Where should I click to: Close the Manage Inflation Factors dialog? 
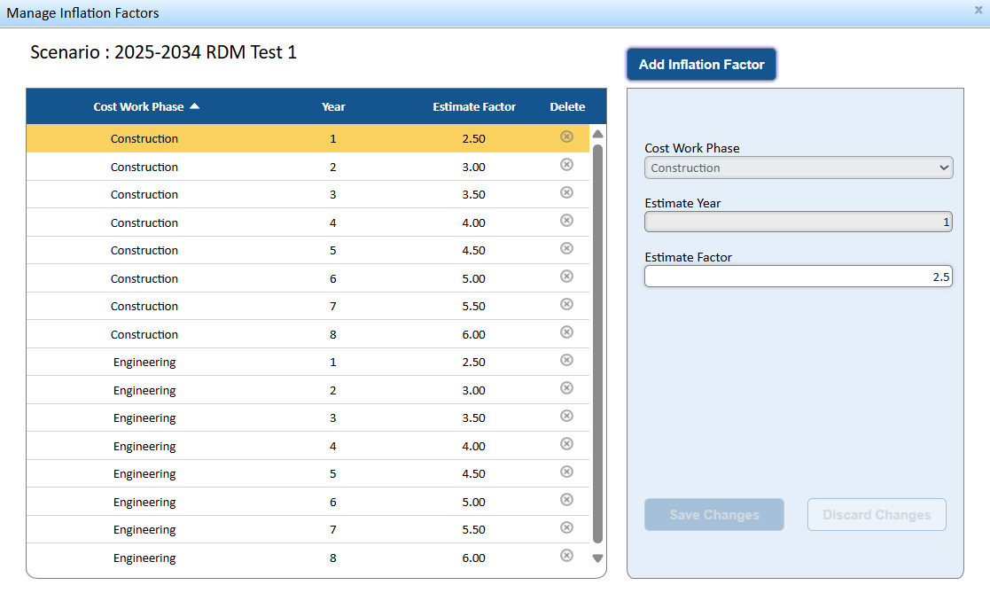click(x=978, y=10)
